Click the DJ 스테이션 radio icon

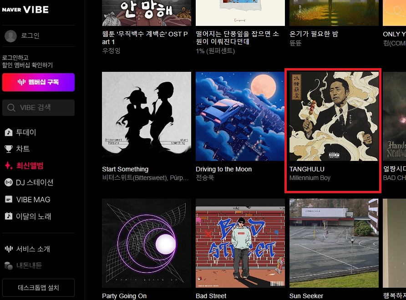point(9,182)
